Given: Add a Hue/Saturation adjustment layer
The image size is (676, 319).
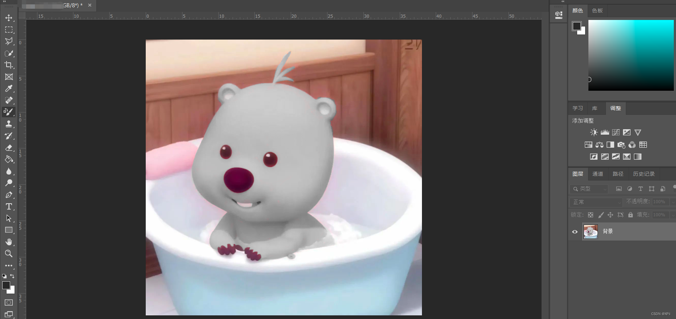Looking at the screenshot, I should 588,145.
